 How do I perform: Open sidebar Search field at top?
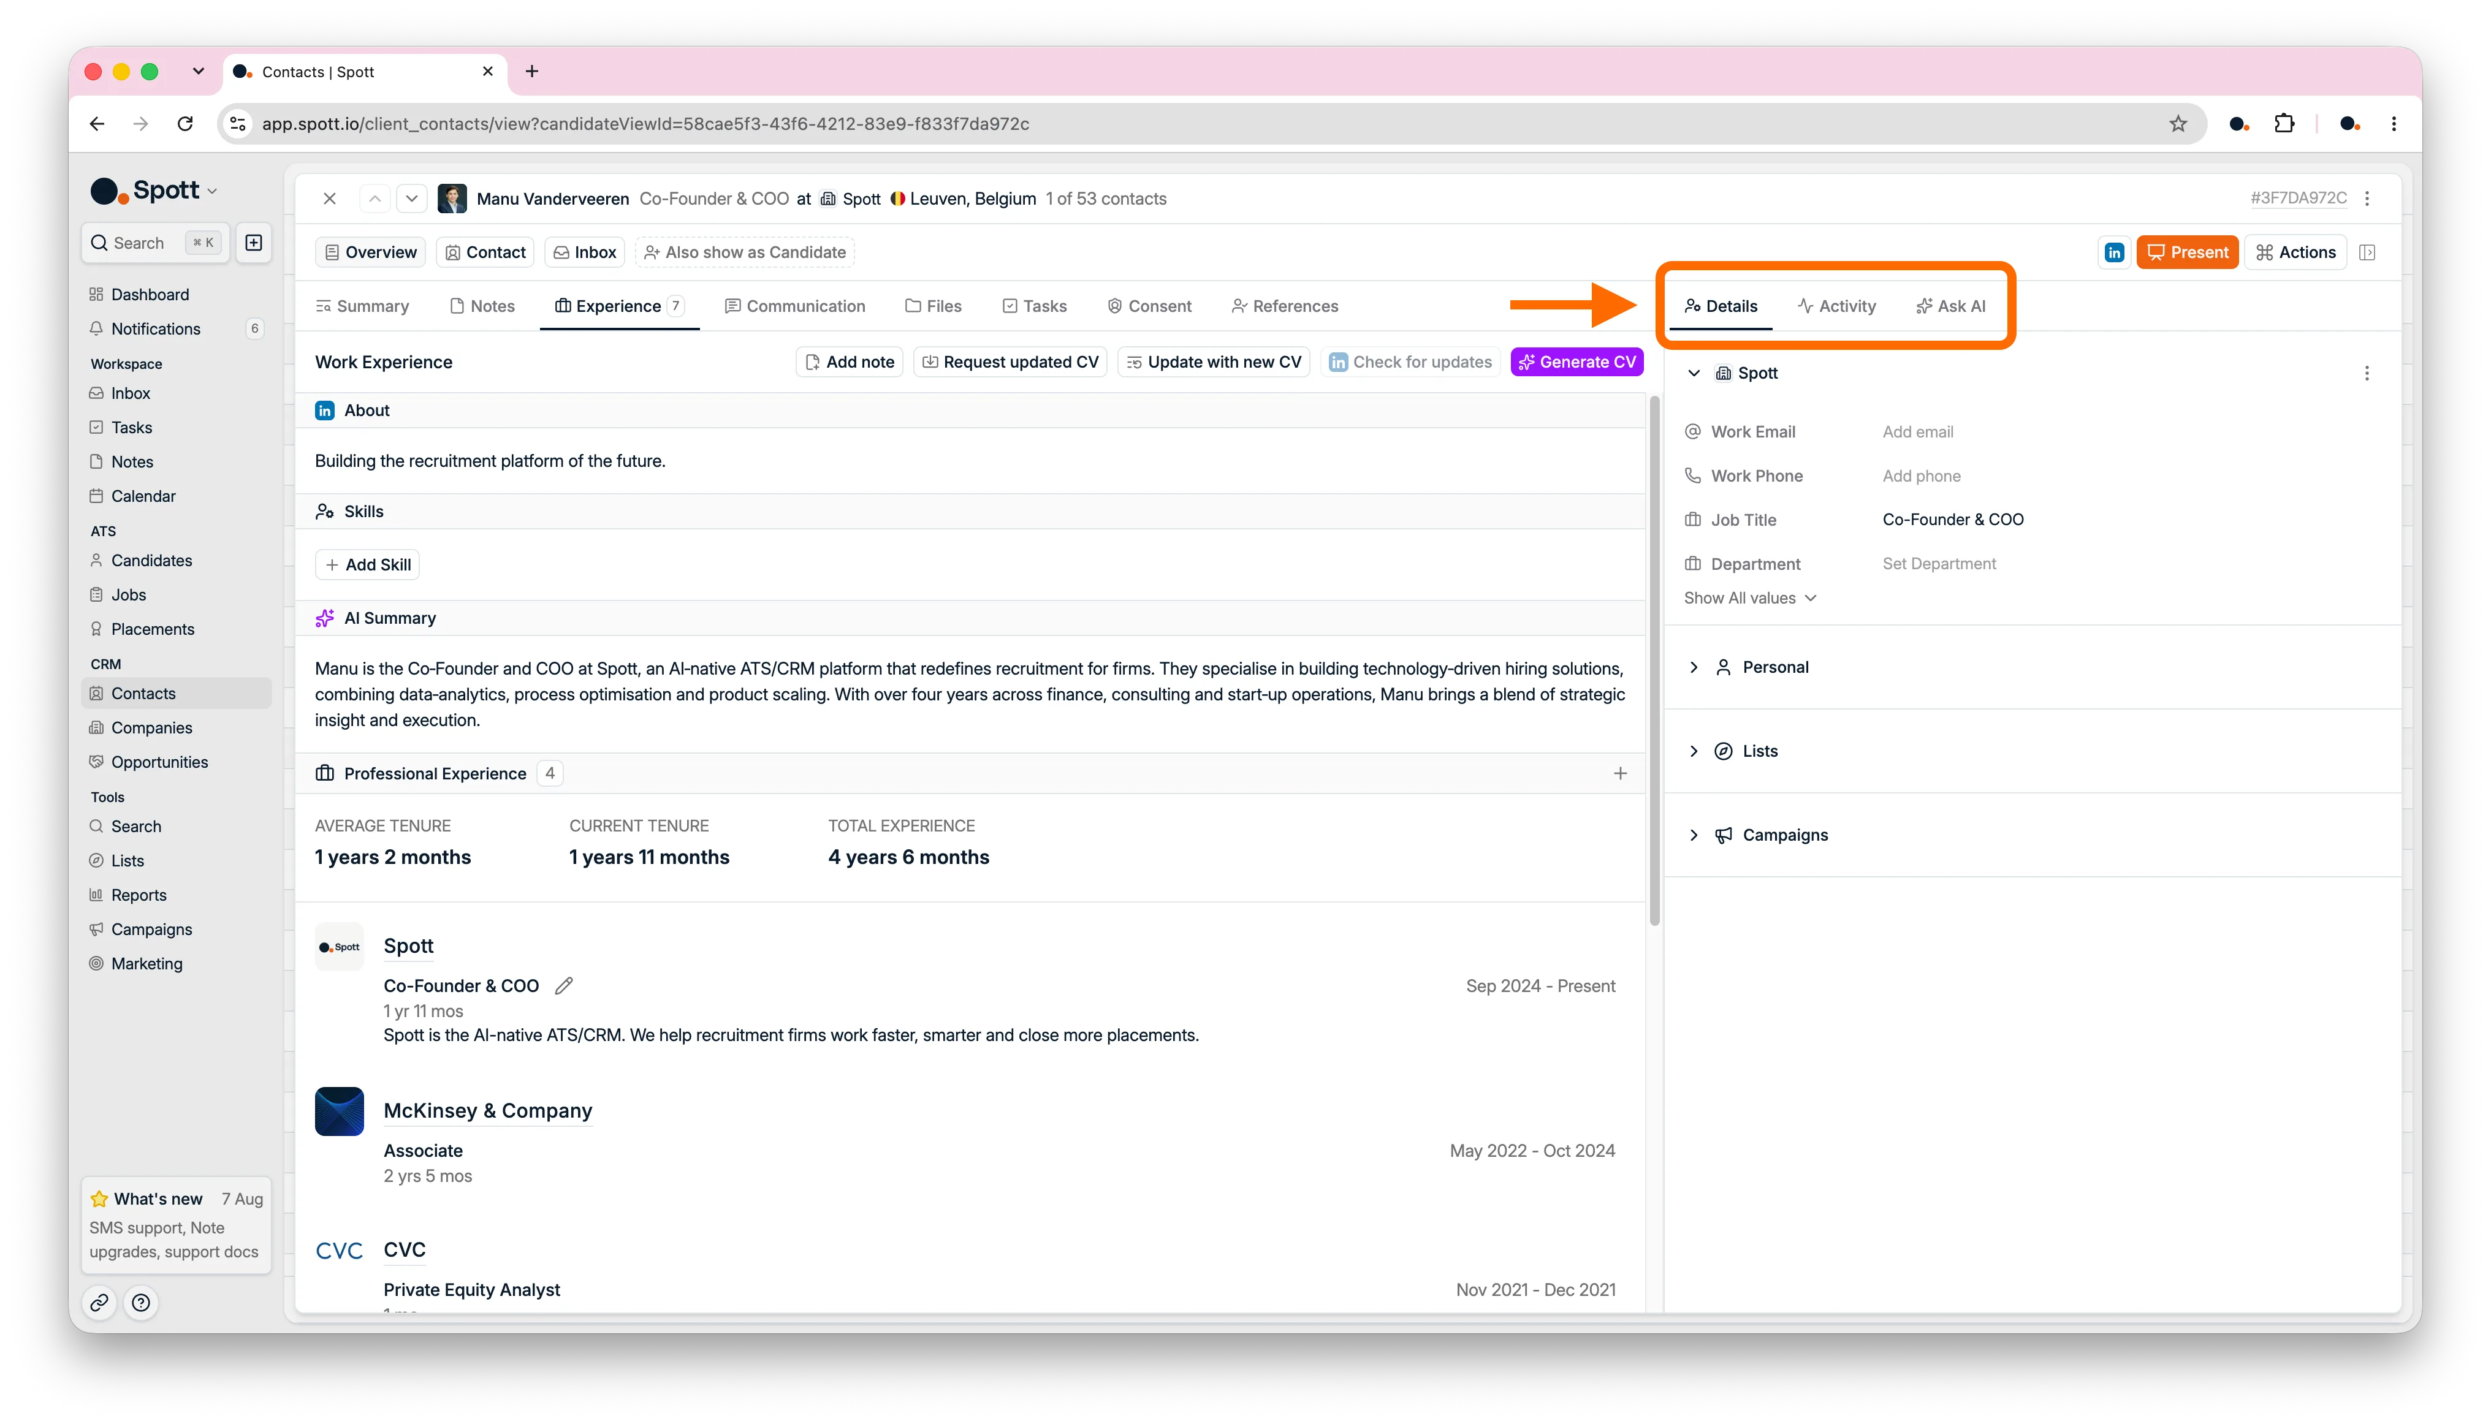(x=156, y=243)
